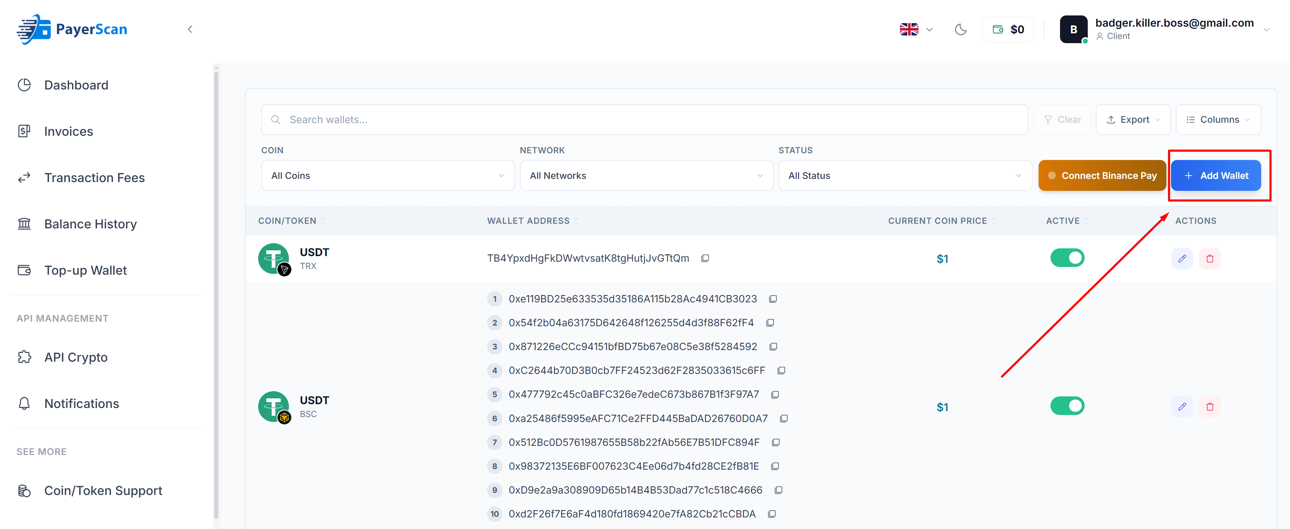Open Notifications from the bell icon
Screen dimensions: 1290x529
click(x=81, y=403)
